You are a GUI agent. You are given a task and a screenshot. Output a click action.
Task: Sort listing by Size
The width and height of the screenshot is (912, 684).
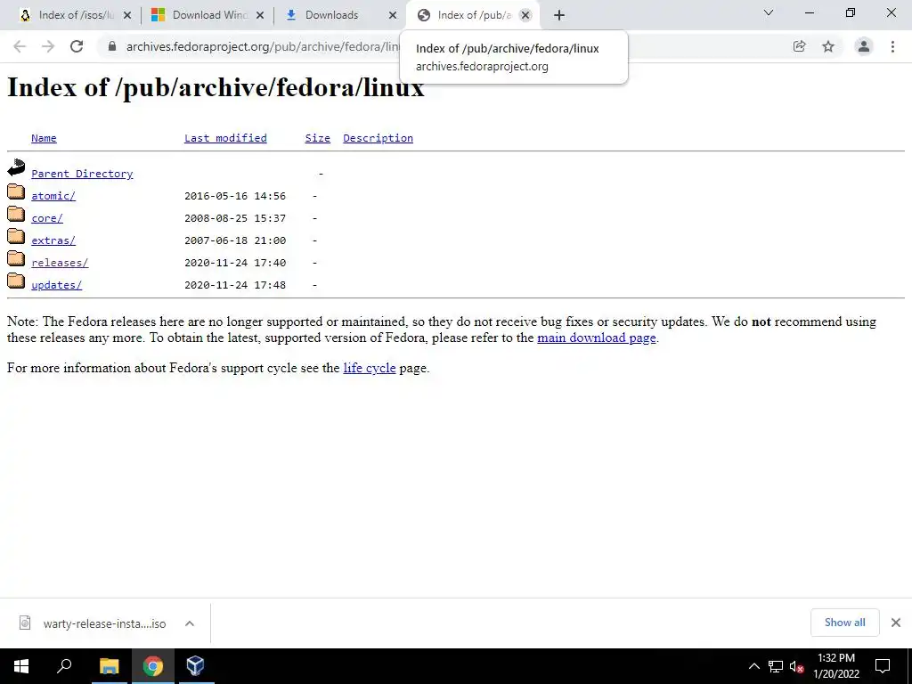[x=318, y=138]
